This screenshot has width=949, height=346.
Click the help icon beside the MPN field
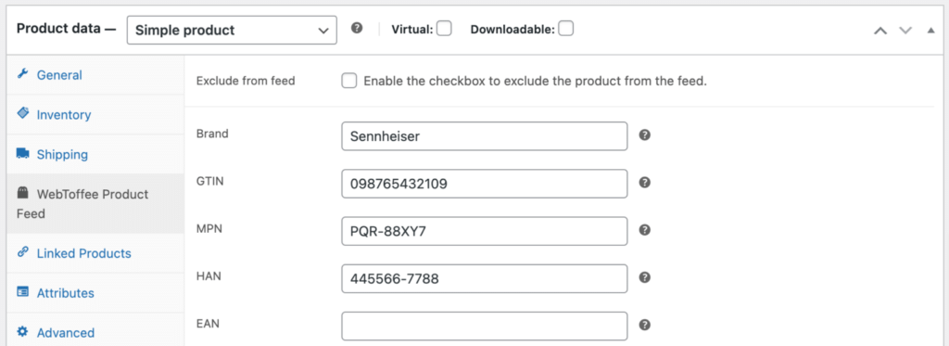(x=645, y=230)
